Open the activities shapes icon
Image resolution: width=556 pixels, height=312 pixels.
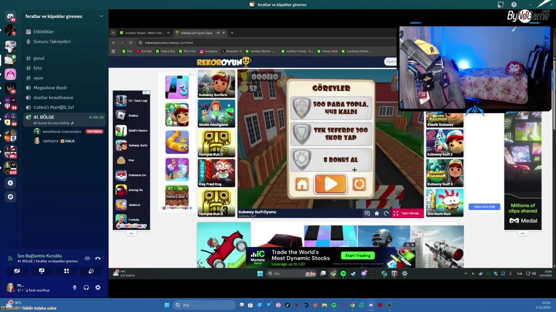66,271
